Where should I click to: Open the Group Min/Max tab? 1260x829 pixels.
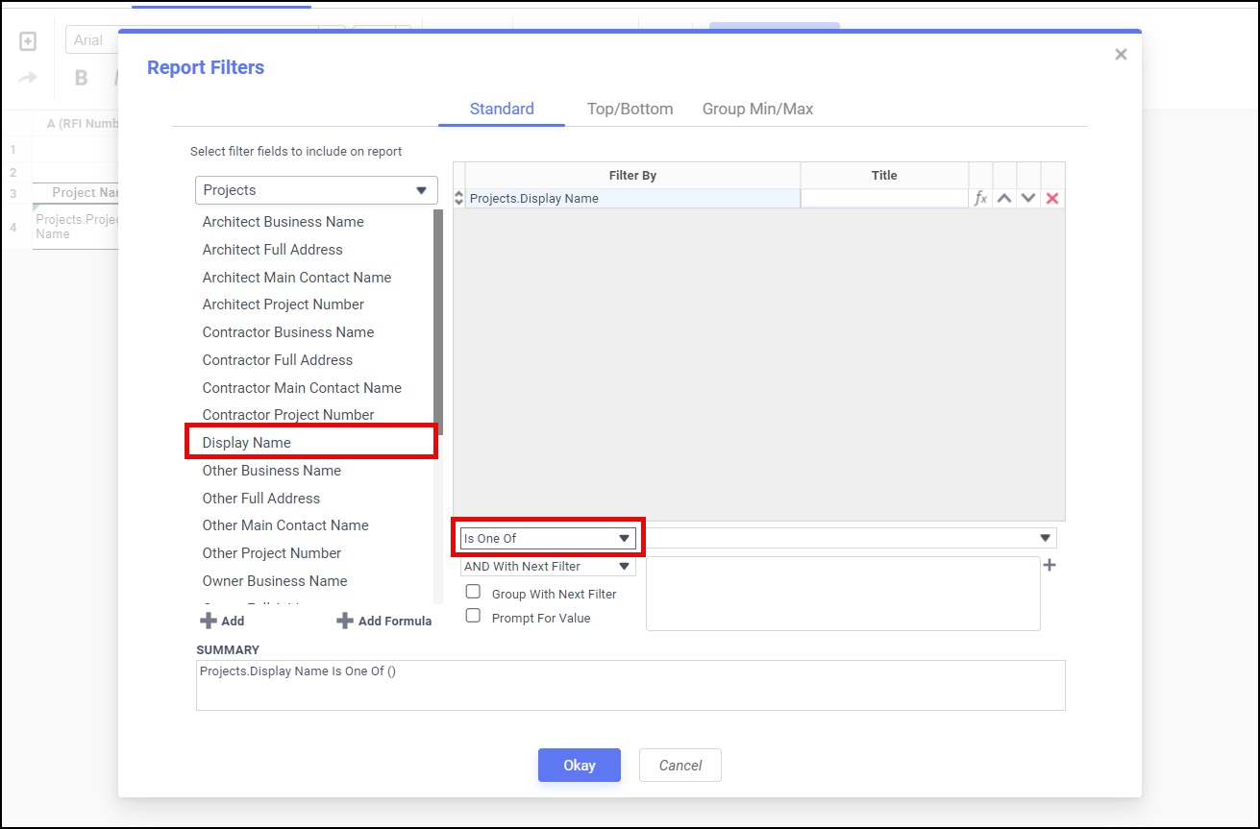click(757, 109)
